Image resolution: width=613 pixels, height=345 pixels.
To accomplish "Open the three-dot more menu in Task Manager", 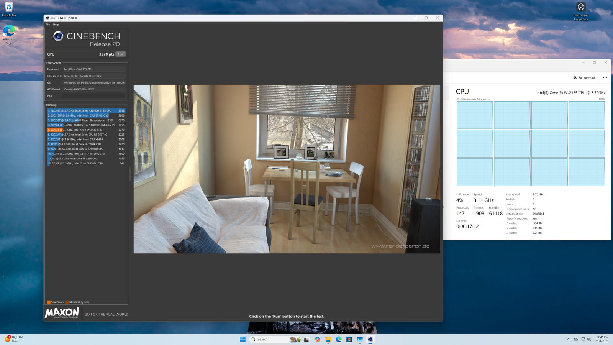I will [605, 77].
